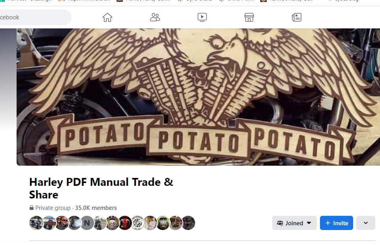Open the Potato eagle cover photo
The height and width of the screenshot is (245, 380).
click(198, 97)
